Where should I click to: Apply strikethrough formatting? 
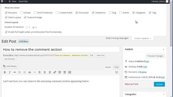(15, 72)
